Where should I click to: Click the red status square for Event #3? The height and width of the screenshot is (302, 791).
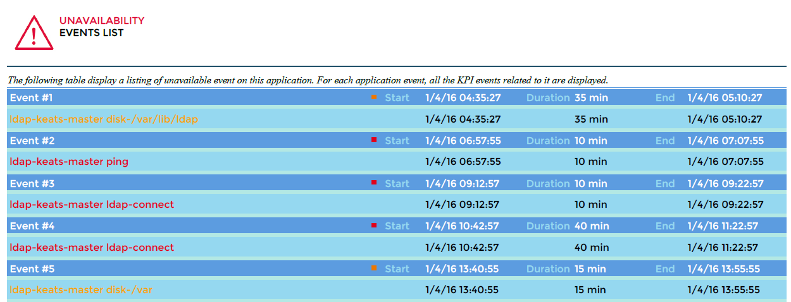tap(374, 183)
